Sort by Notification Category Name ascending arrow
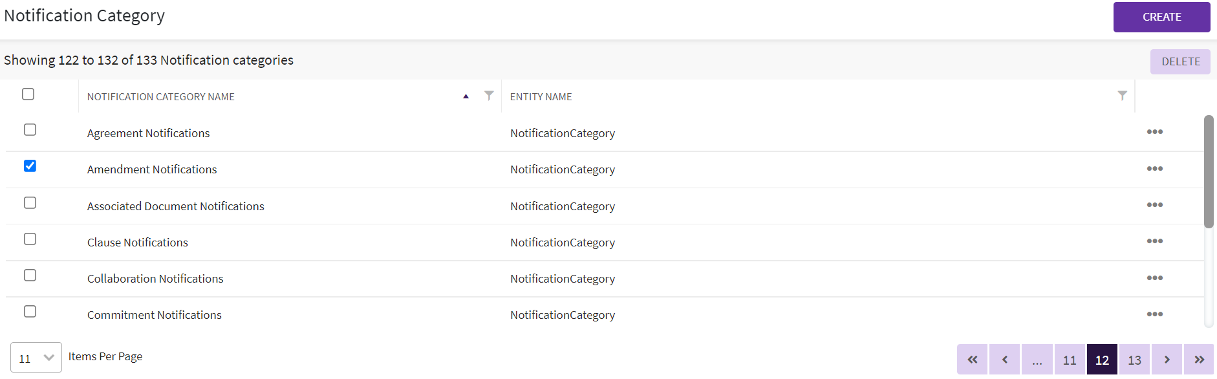Image resolution: width=1217 pixels, height=379 pixels. tap(466, 96)
